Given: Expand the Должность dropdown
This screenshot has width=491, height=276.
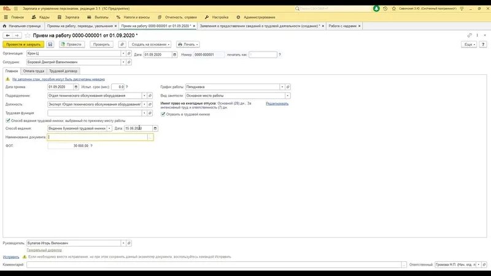Looking at the screenshot, I should (144, 104).
